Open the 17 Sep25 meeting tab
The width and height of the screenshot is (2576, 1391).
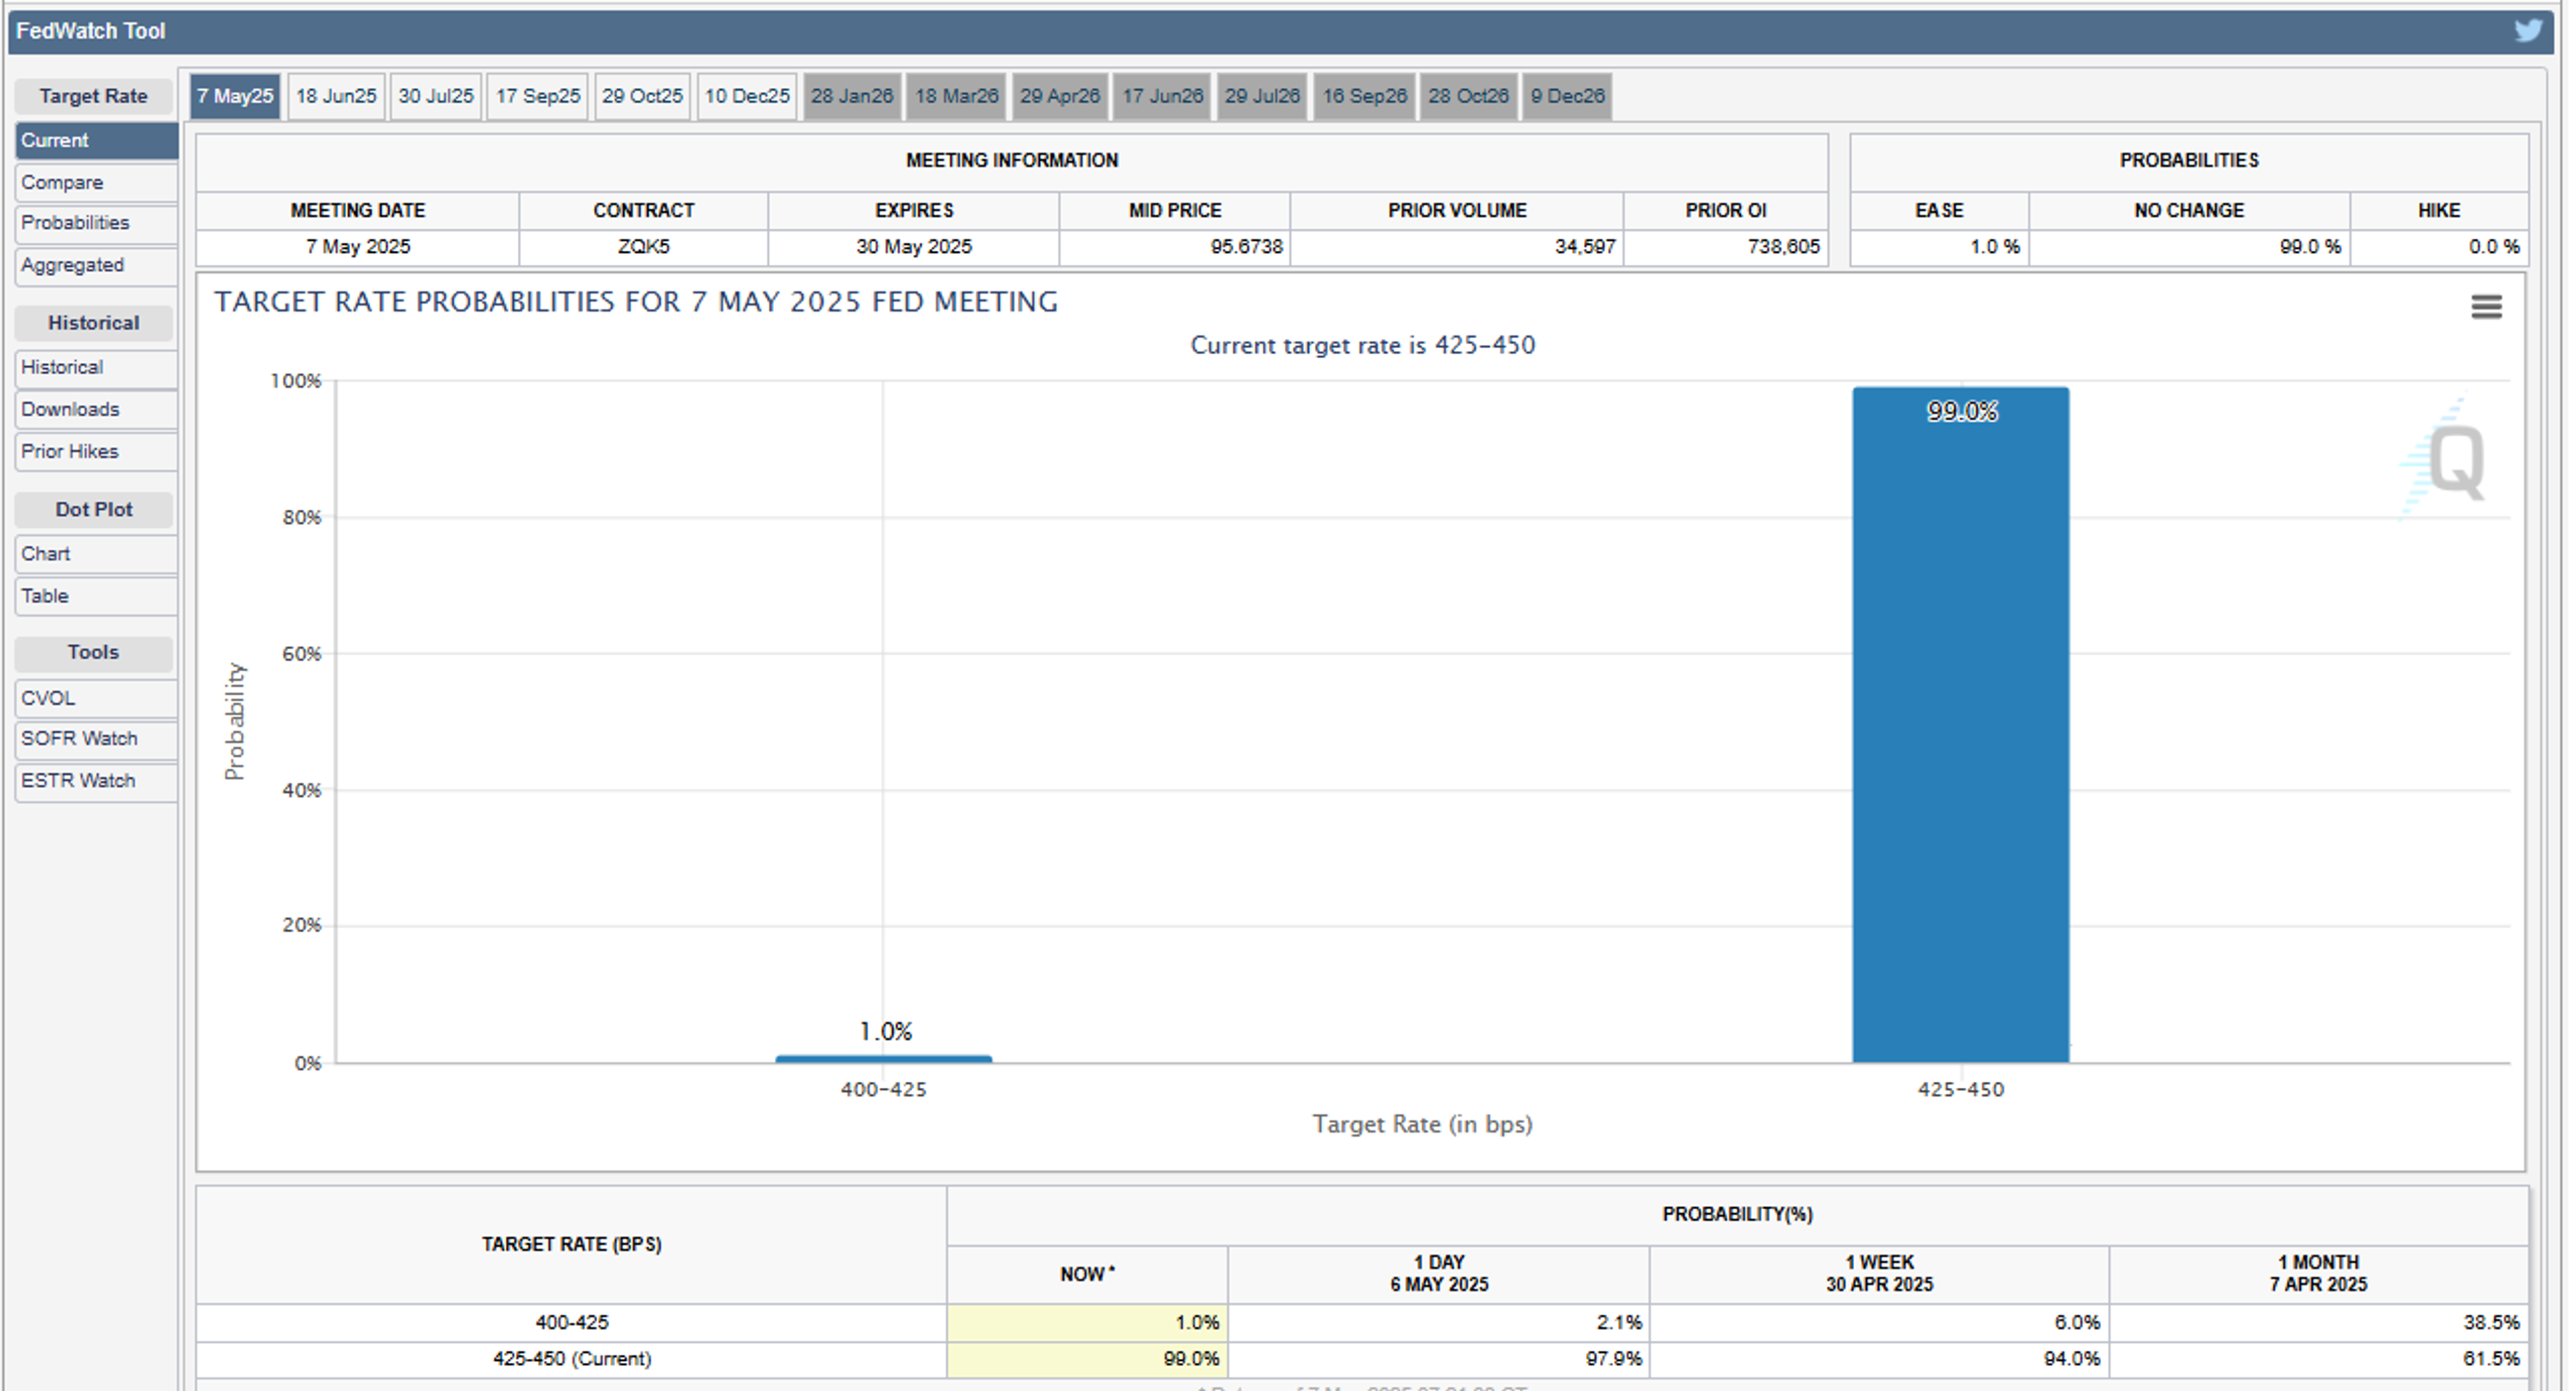tap(538, 96)
